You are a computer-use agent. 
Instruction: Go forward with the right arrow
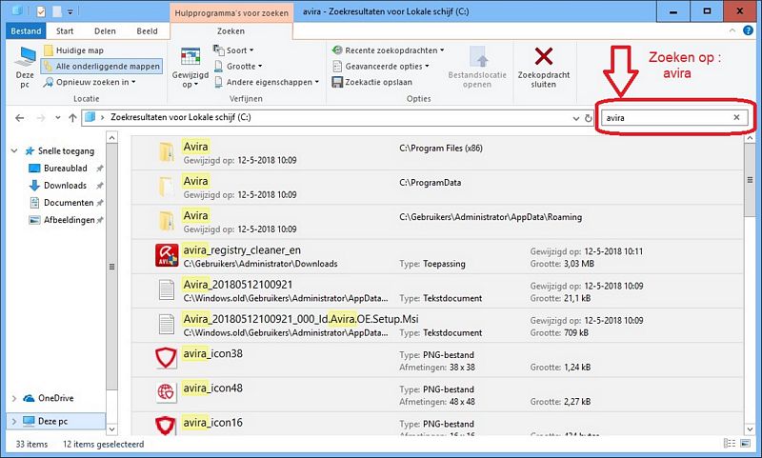(41, 117)
